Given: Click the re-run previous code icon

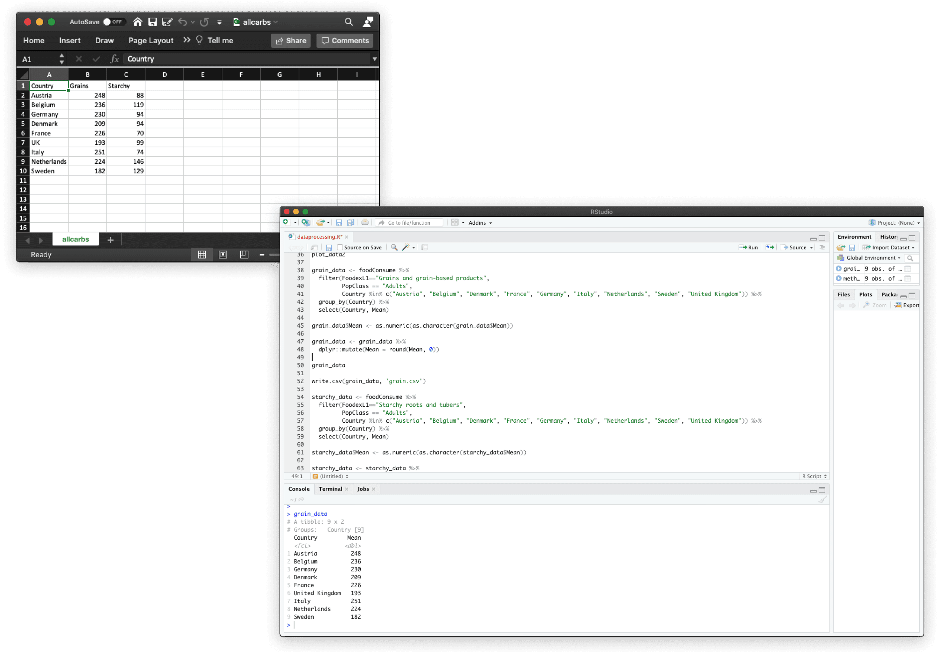Looking at the screenshot, I should coord(770,247).
